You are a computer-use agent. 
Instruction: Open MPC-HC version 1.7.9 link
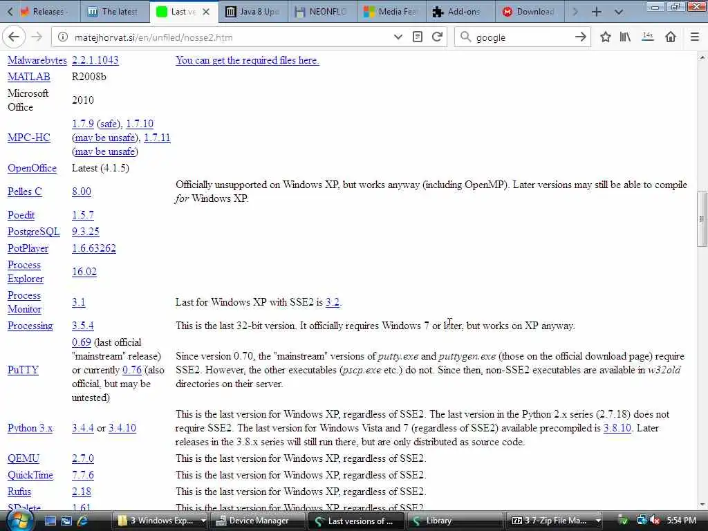point(83,124)
